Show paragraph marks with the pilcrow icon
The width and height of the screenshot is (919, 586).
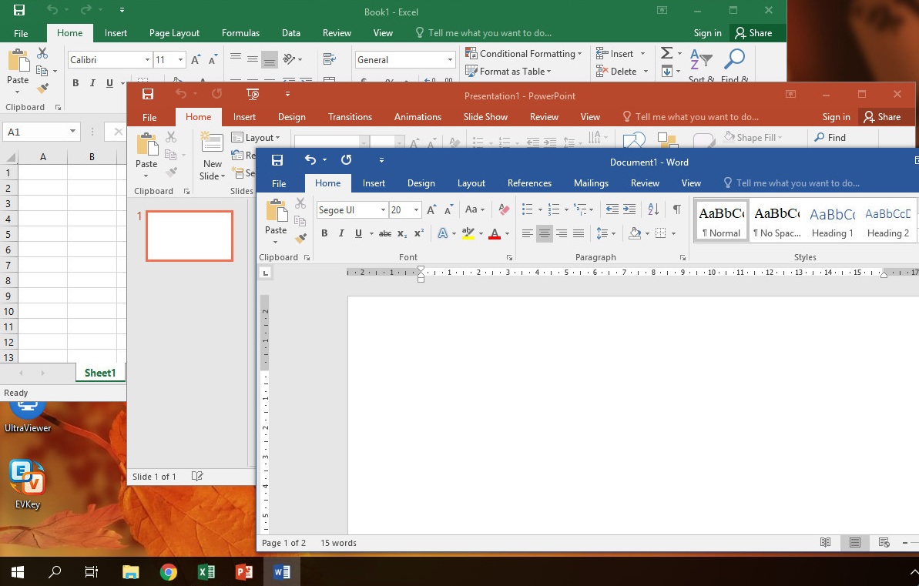677,209
